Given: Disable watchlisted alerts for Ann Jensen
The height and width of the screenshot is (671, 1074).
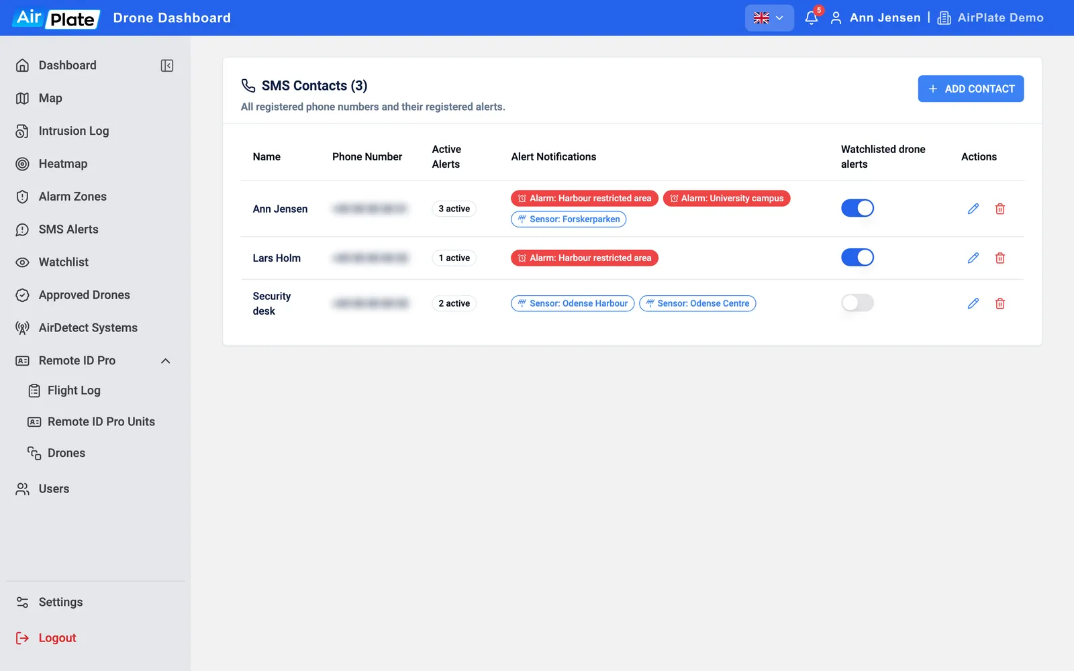Looking at the screenshot, I should pos(857,208).
